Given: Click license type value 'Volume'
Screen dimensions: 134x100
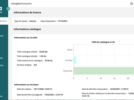Looking at the screenshot, I should click(x=33, y=21).
